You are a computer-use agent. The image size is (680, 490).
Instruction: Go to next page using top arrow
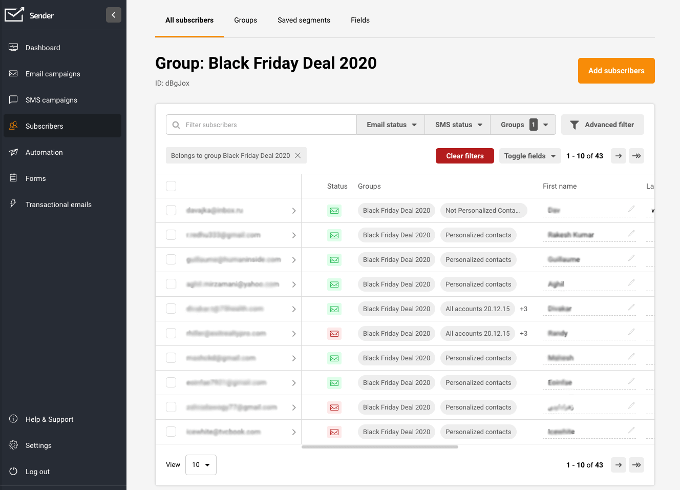(x=619, y=156)
